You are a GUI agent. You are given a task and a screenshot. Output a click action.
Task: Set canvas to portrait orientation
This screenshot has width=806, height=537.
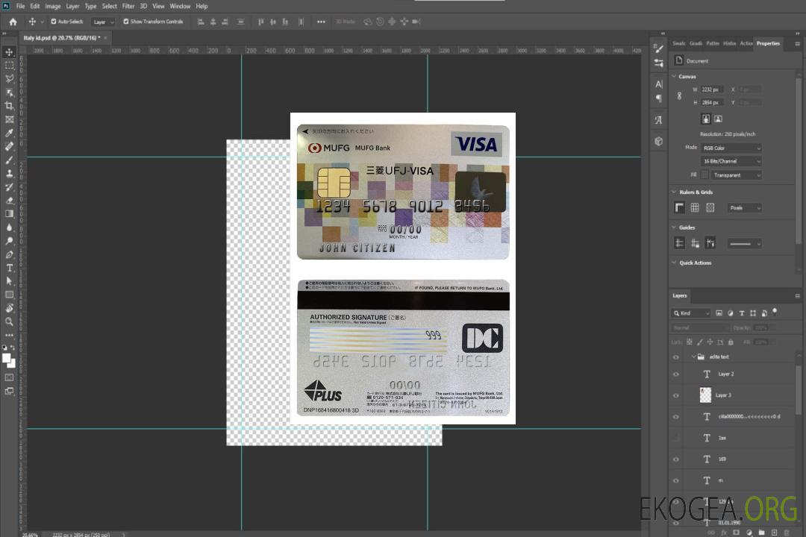tap(706, 119)
